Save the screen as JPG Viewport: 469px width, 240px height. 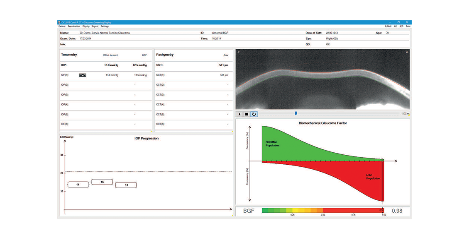tap(401, 26)
